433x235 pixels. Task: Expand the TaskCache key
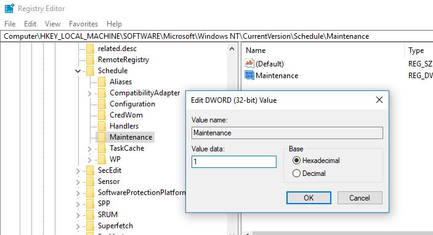click(x=89, y=149)
